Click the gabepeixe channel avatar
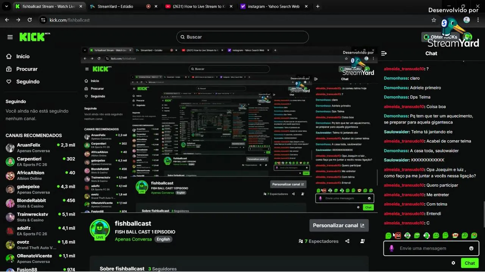Screen dimensions: 485x272 [10, 189]
